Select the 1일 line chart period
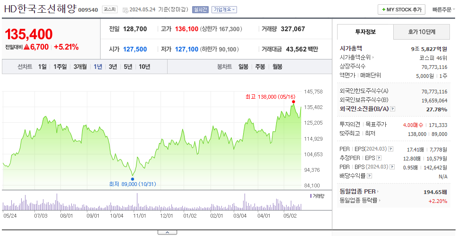The width and height of the screenshot is (457, 236). pos(42,67)
